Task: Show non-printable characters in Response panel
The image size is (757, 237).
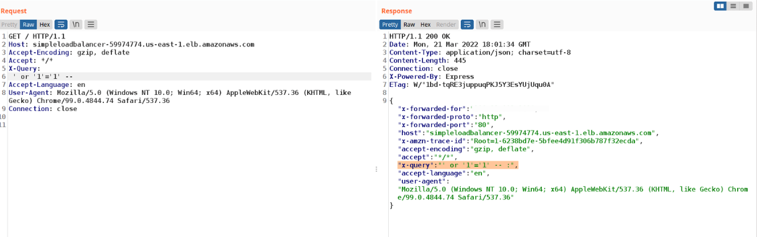Action: pyautogui.click(x=482, y=25)
